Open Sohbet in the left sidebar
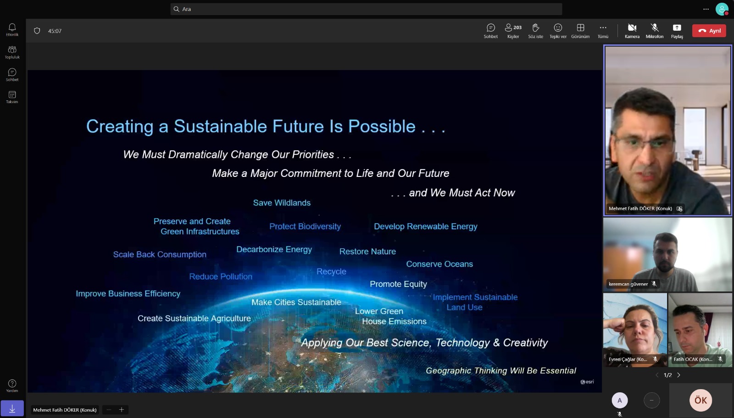Screen dimensions: 734x418 [x=12, y=75]
